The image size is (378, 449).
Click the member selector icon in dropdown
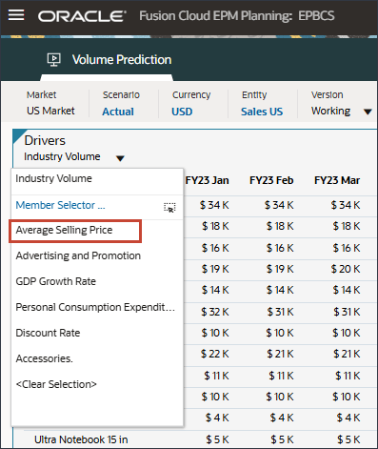click(x=169, y=207)
